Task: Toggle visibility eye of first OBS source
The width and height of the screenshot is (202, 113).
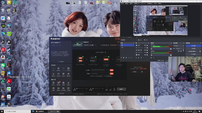Action: [x=145, y=45]
